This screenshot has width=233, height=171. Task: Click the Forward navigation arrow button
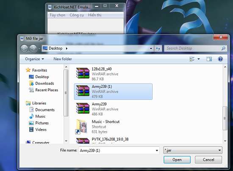[33, 48]
